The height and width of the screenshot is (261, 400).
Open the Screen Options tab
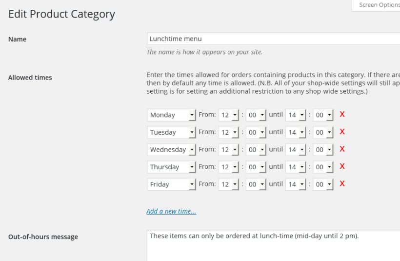[379, 5]
